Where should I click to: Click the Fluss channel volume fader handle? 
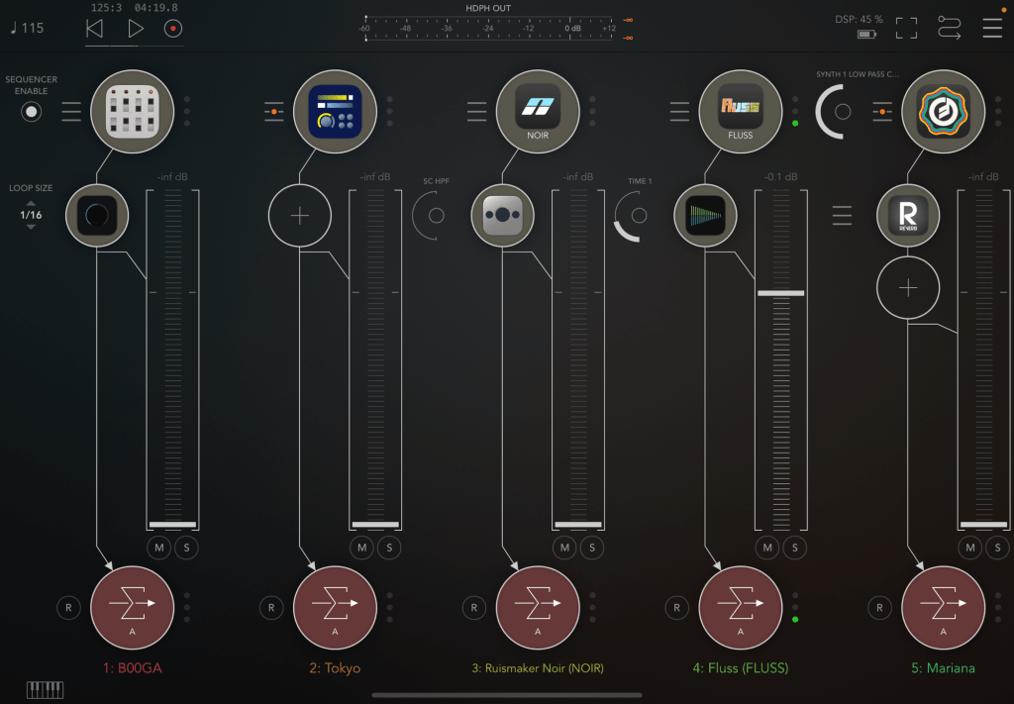[x=780, y=293]
